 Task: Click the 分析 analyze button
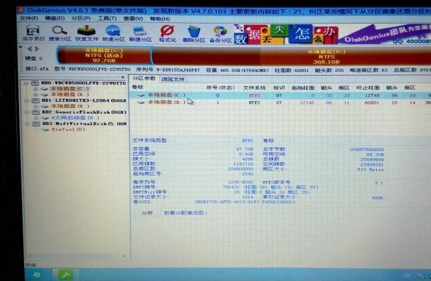[147, 213]
